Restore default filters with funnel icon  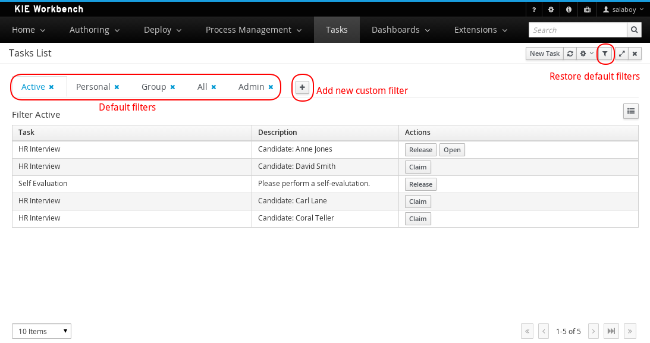click(x=605, y=54)
